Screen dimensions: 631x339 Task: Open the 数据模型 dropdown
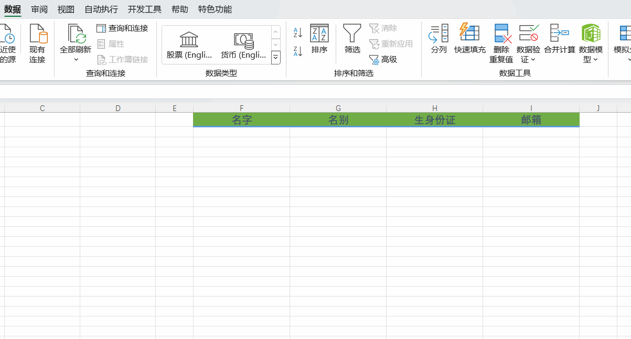(x=595, y=60)
